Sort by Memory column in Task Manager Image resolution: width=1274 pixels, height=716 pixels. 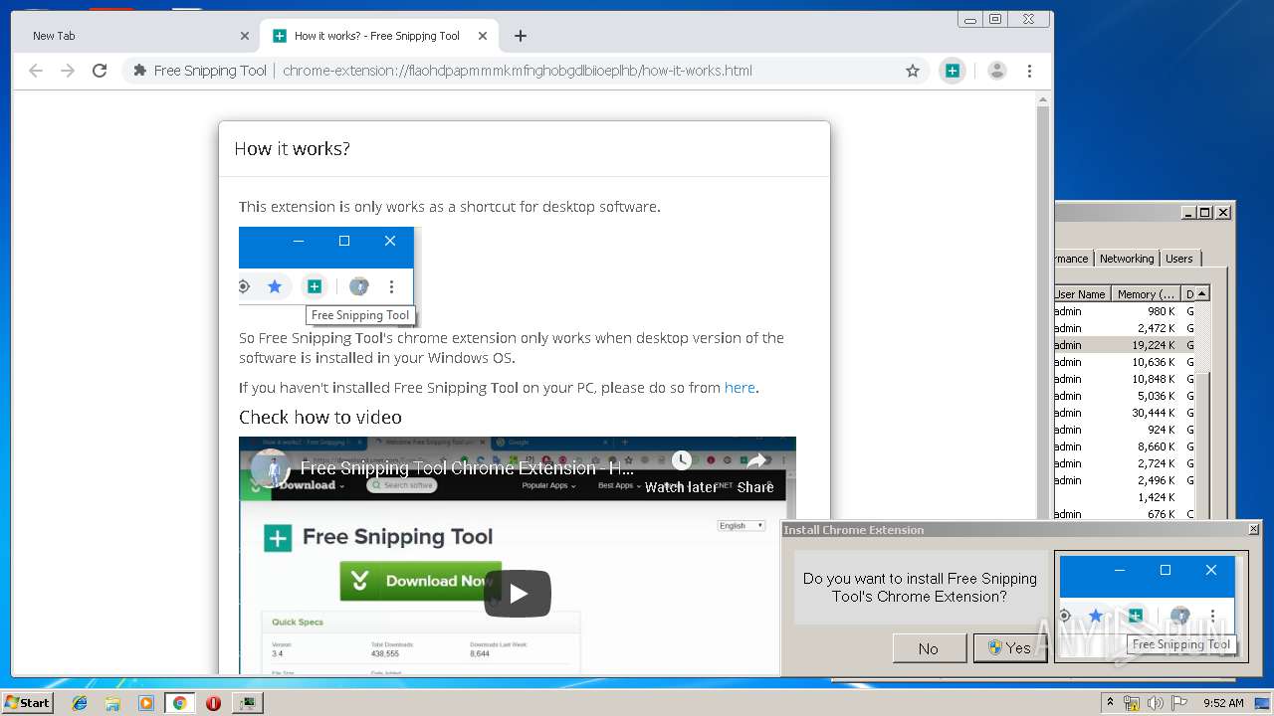point(1146,294)
